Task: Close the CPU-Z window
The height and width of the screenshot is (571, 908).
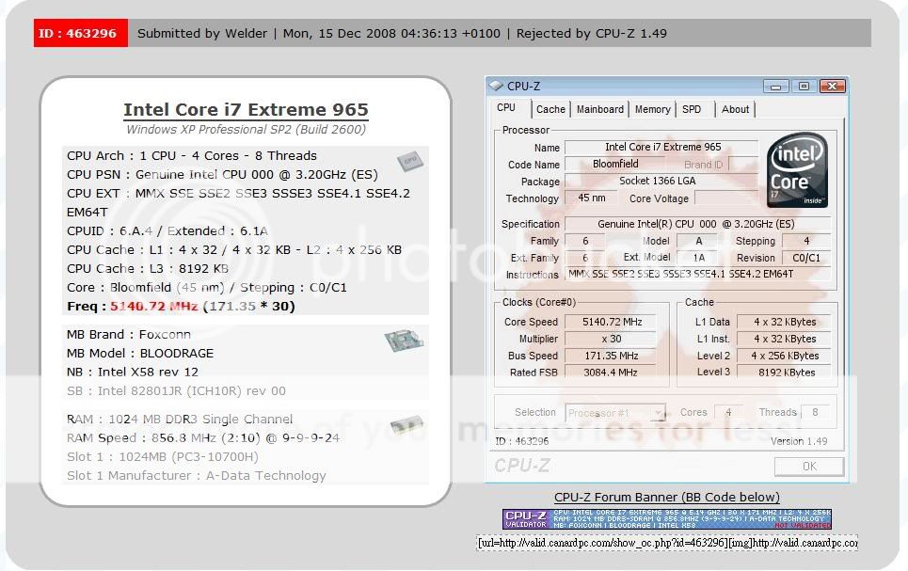Action: pos(831,87)
